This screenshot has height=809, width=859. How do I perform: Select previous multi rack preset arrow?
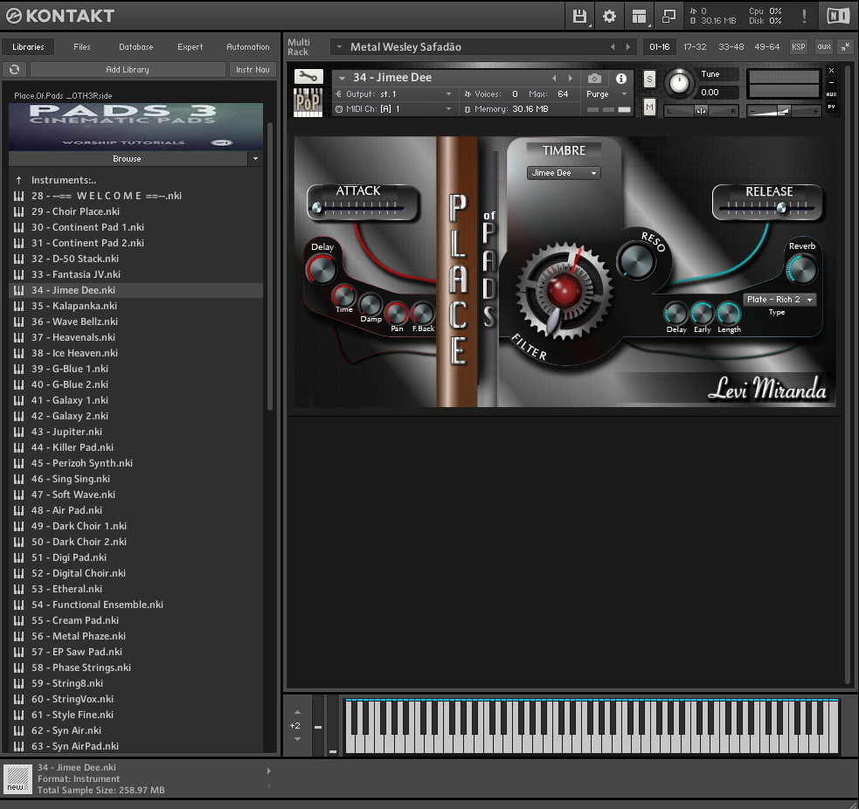point(613,47)
